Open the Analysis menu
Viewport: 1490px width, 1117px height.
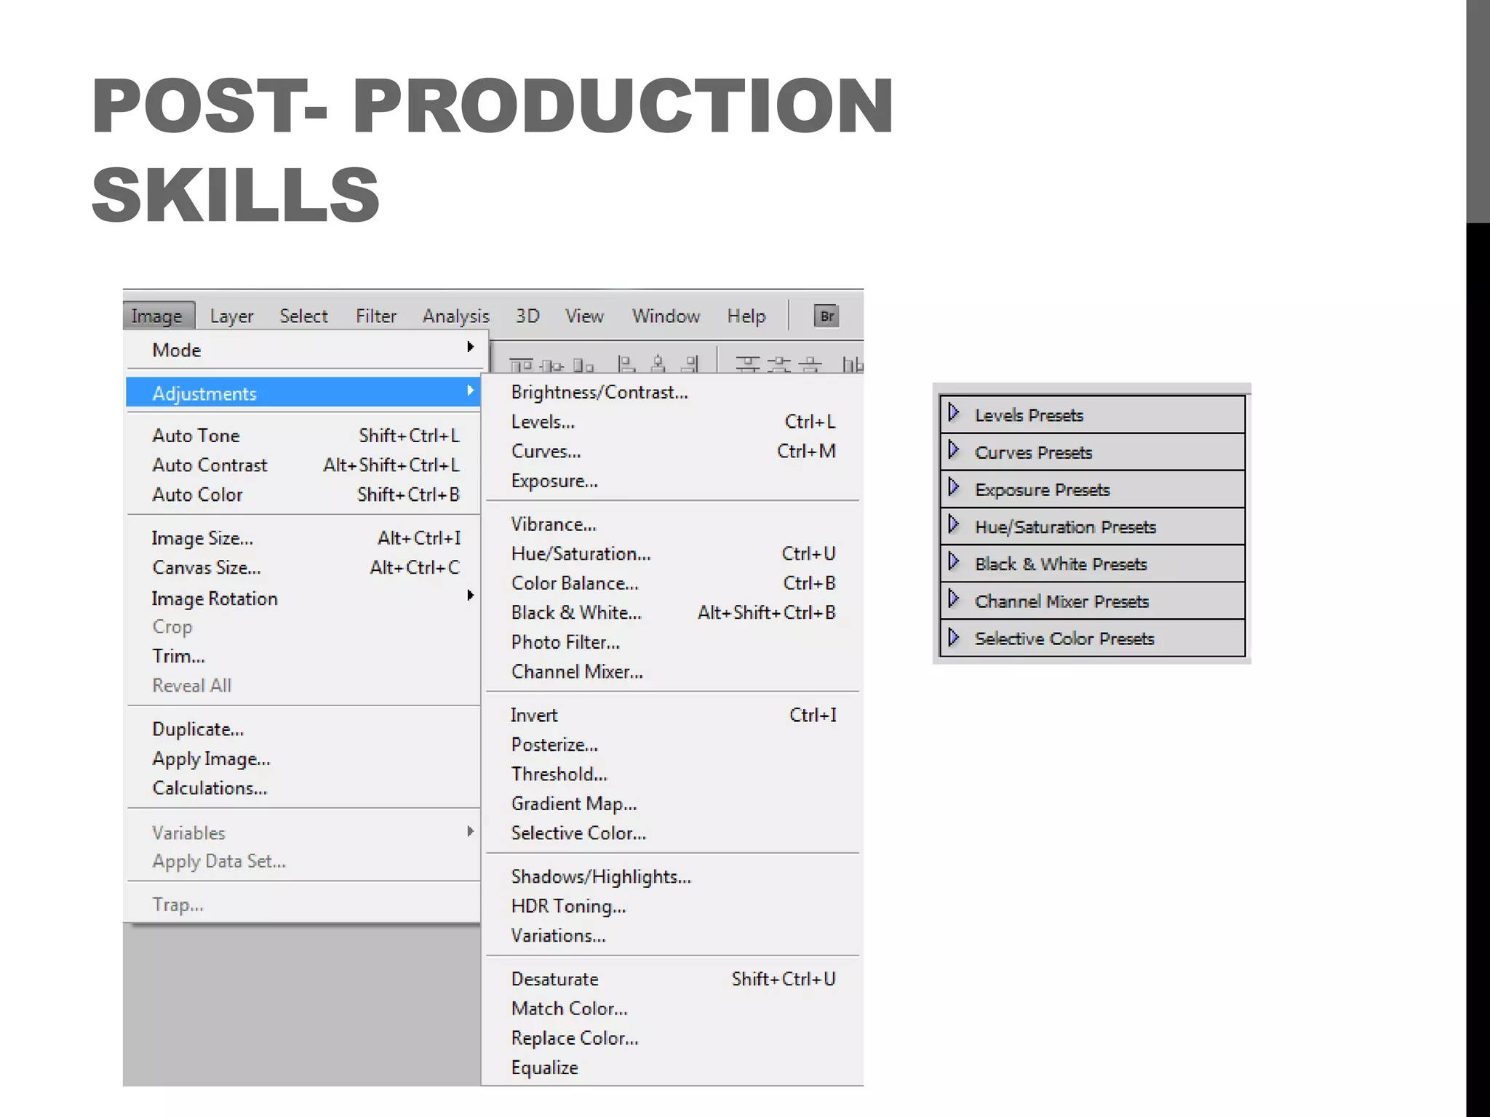click(456, 316)
